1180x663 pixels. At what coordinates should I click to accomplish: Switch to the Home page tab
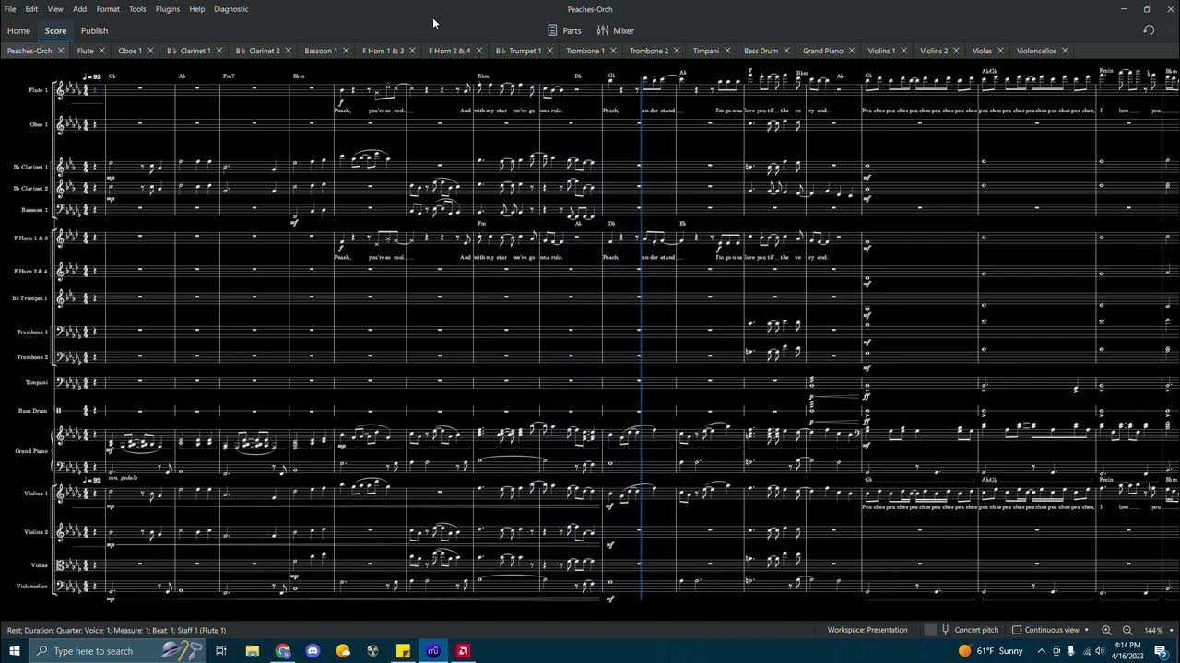(x=18, y=30)
